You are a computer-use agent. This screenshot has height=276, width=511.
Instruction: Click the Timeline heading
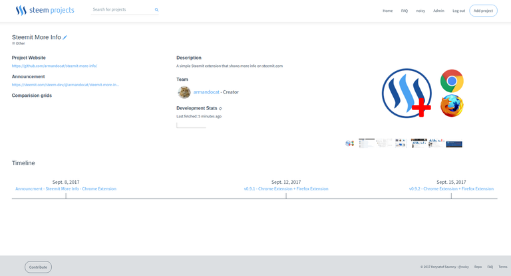coord(23,163)
